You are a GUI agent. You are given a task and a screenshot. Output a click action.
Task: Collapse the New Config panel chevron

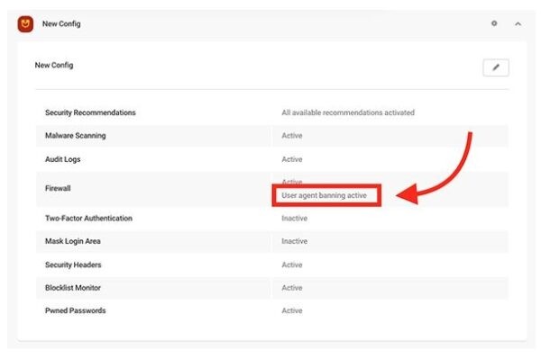pos(518,23)
